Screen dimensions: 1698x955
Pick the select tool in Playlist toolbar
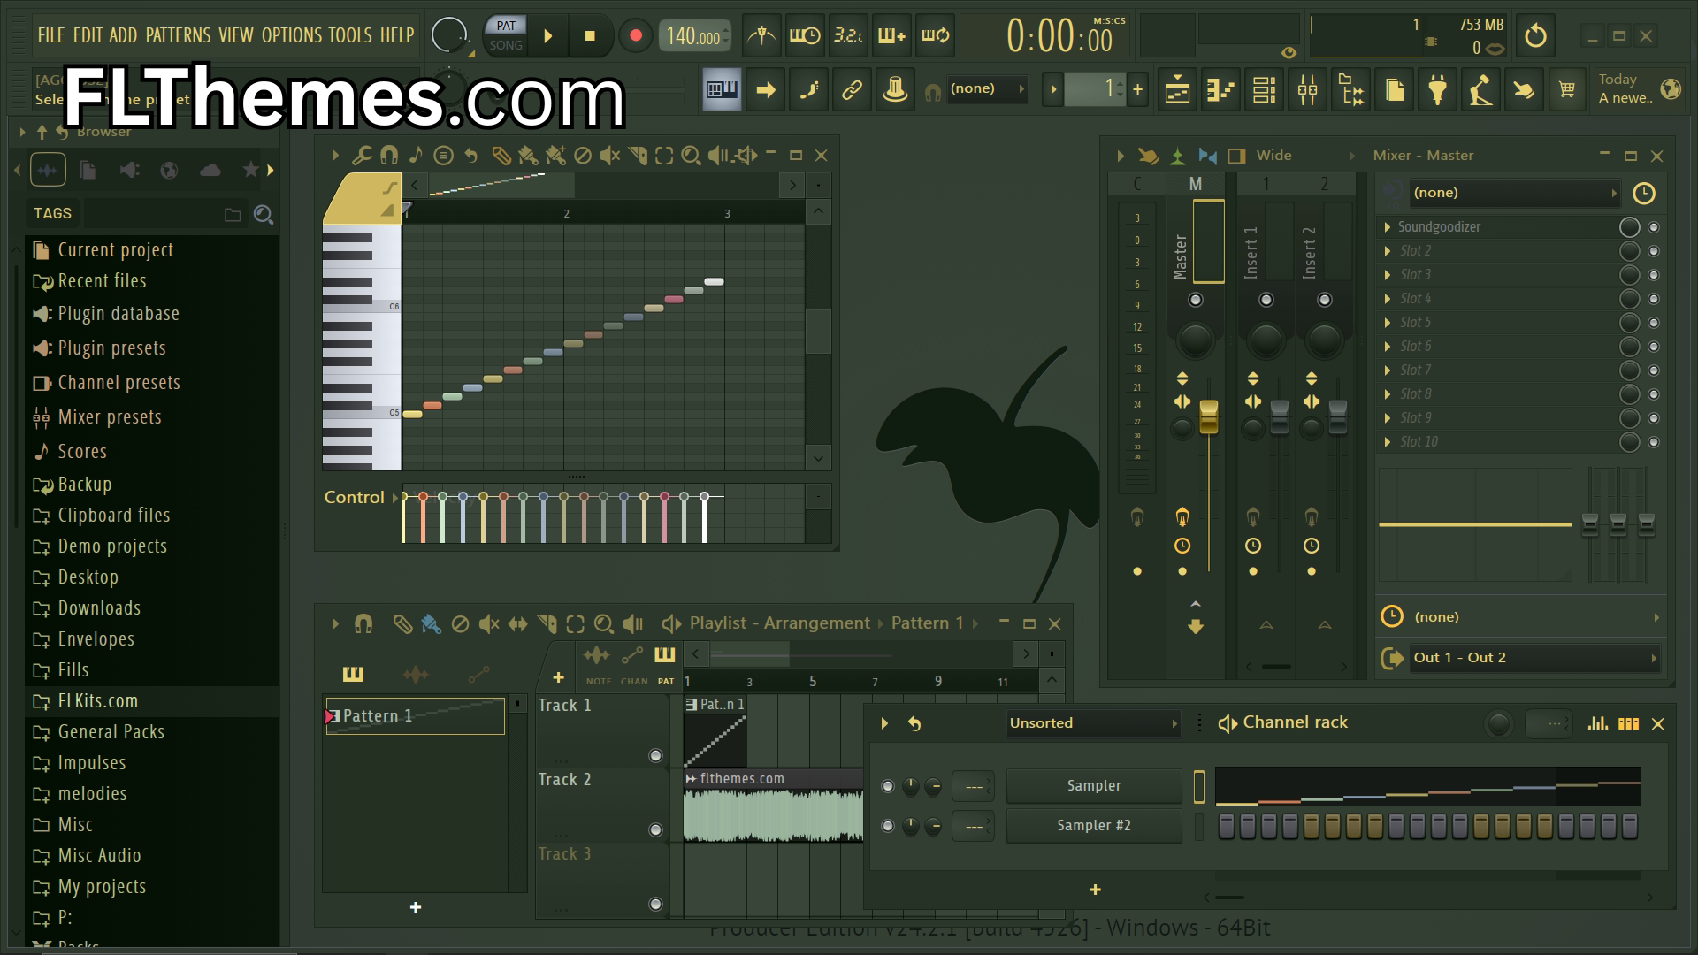click(575, 624)
